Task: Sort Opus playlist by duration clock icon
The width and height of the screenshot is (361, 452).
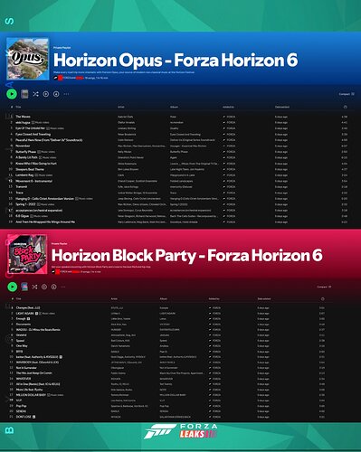Action: (345, 107)
